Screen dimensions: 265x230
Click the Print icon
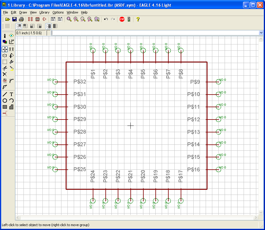tap(21, 19)
